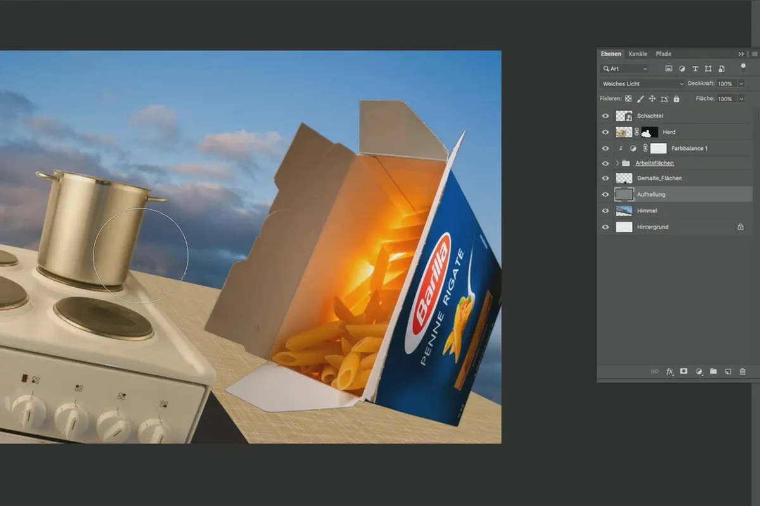
Task: Click the Herd mask link icon
Action: point(637,132)
